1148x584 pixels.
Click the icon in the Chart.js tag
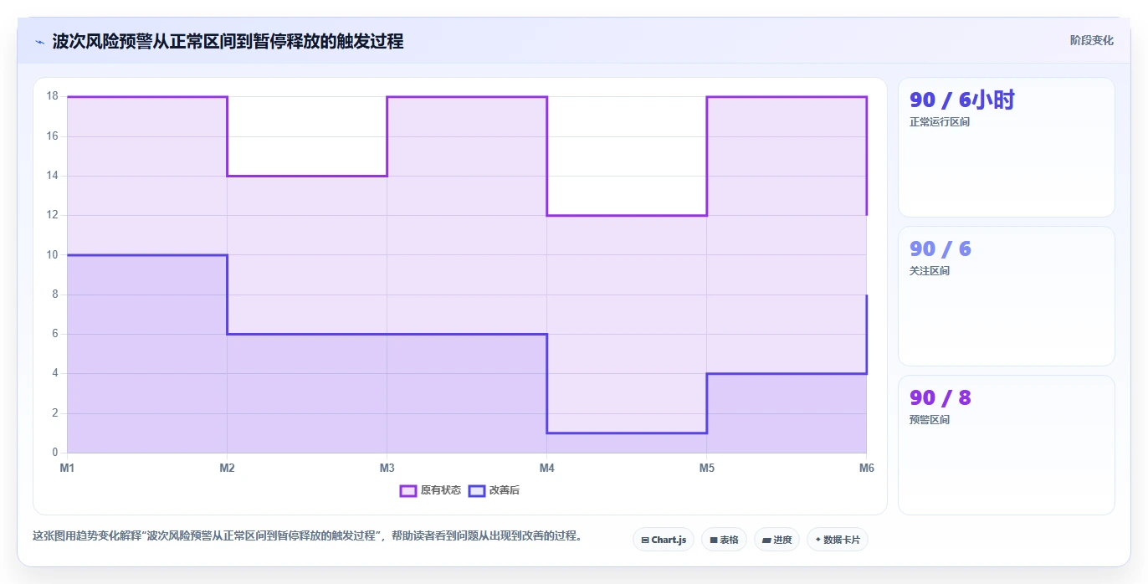[x=645, y=540]
